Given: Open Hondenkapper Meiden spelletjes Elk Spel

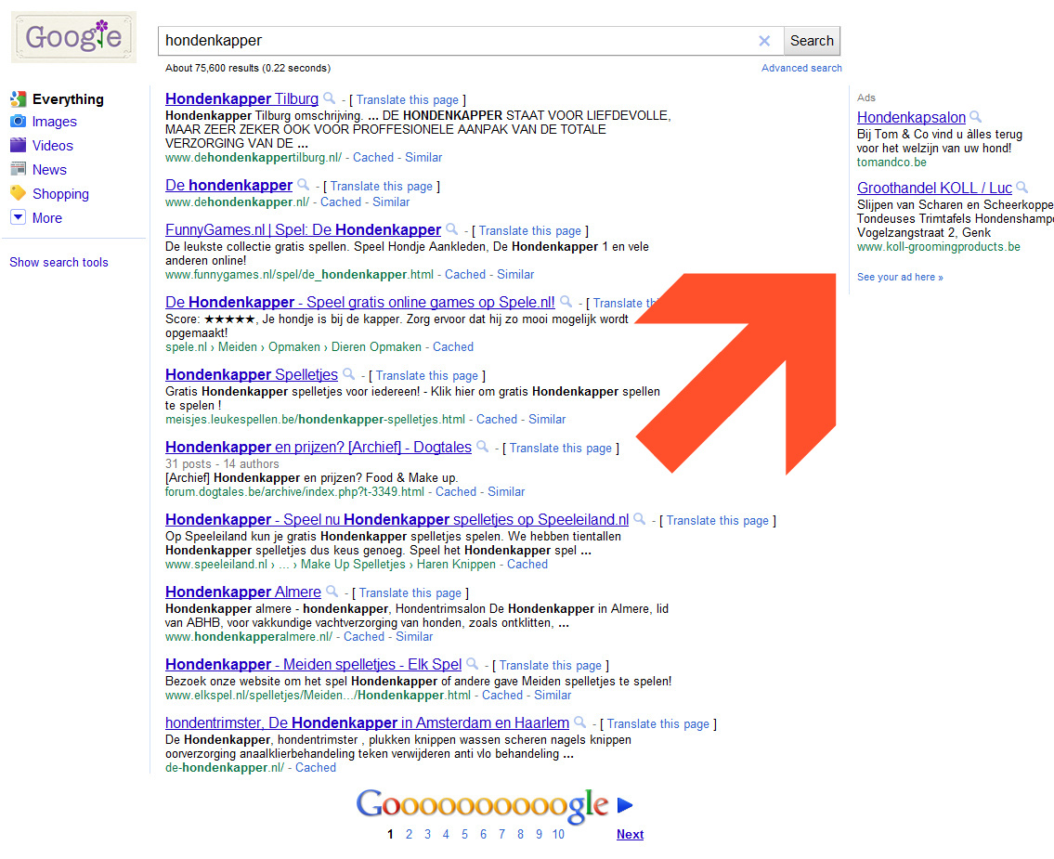Looking at the screenshot, I should click(x=313, y=665).
